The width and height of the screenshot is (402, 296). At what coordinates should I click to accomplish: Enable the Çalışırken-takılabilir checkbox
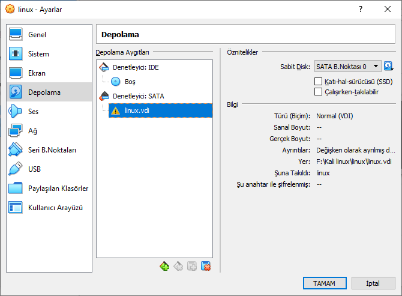(318, 92)
